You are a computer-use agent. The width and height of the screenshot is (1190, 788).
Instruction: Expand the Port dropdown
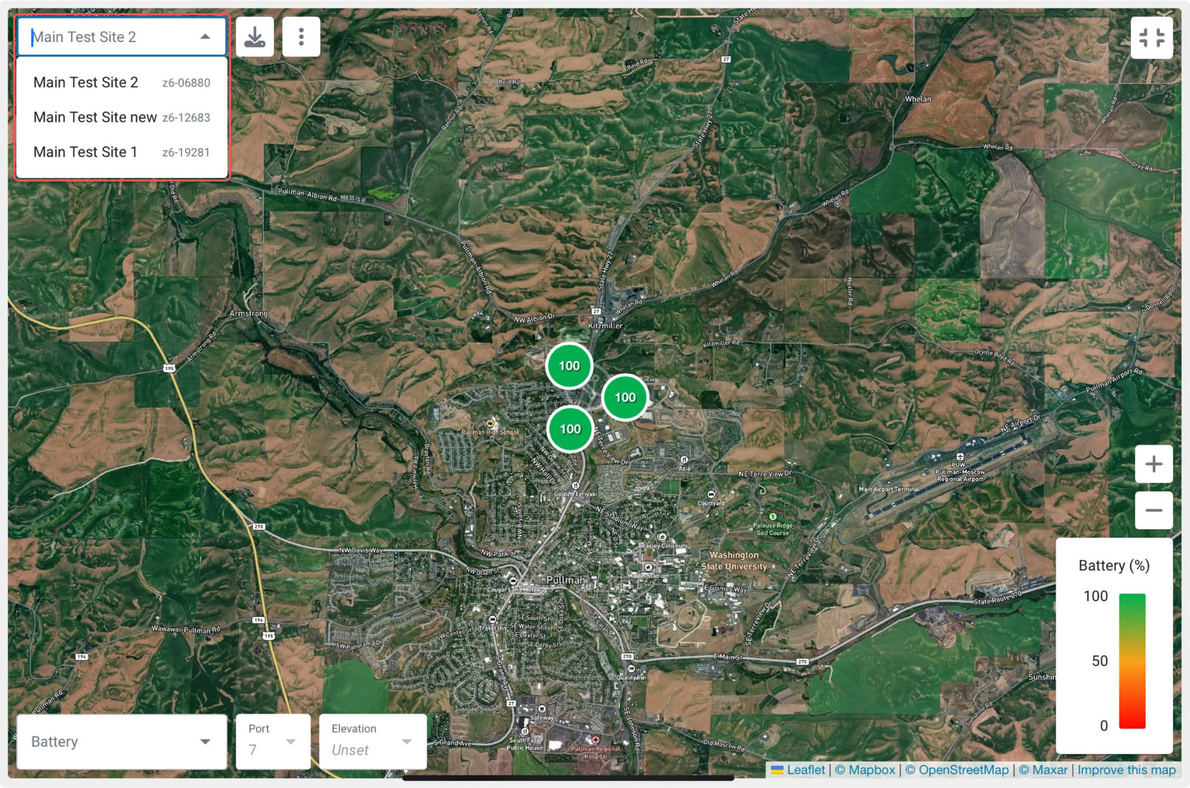coord(273,742)
